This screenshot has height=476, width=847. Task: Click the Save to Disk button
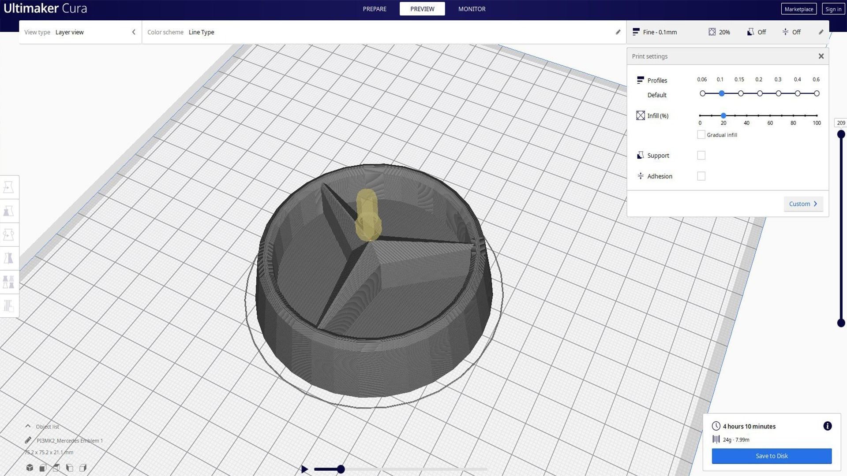[x=772, y=456]
